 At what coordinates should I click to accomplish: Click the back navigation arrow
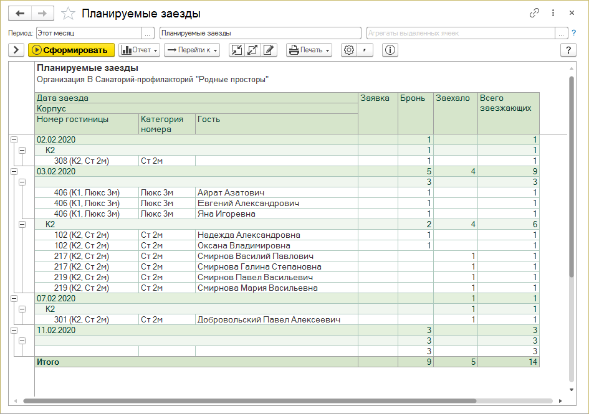[x=20, y=13]
